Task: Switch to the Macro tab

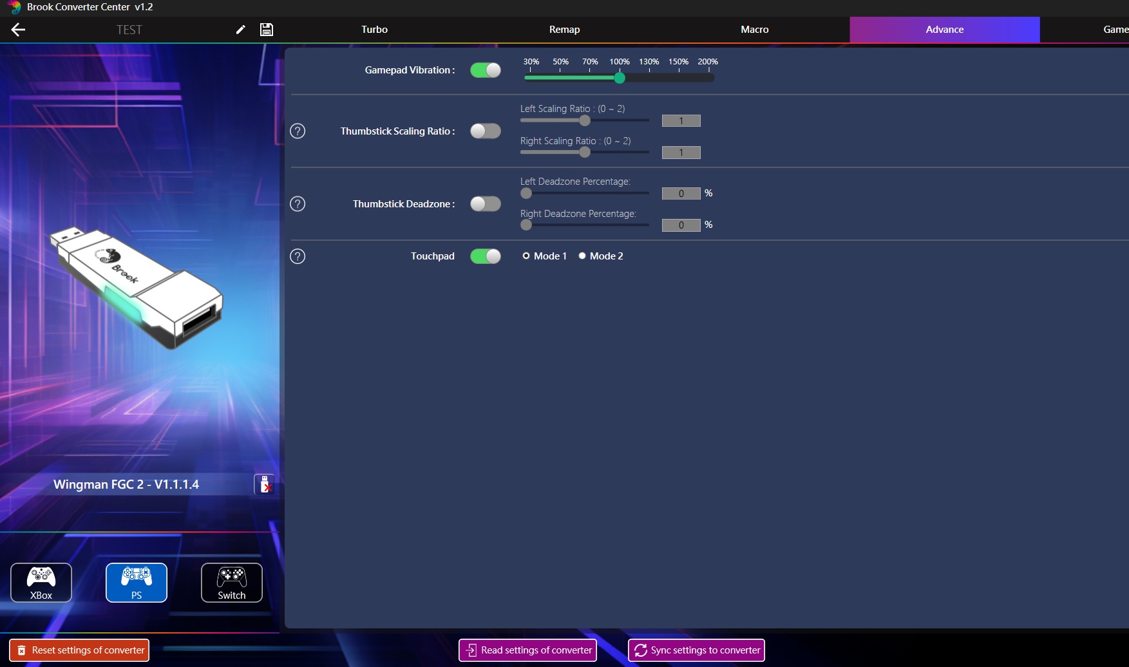Action: click(755, 30)
